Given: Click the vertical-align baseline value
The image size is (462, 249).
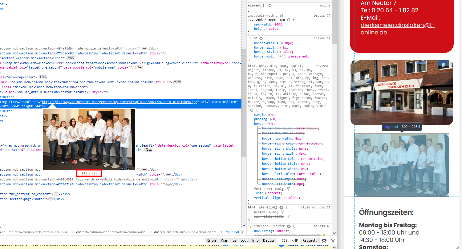Looking at the screenshot, I should click(292, 198).
